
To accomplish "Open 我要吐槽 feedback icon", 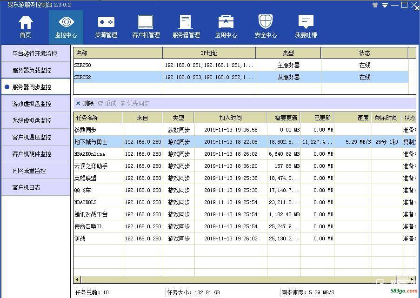I will pos(306,27).
